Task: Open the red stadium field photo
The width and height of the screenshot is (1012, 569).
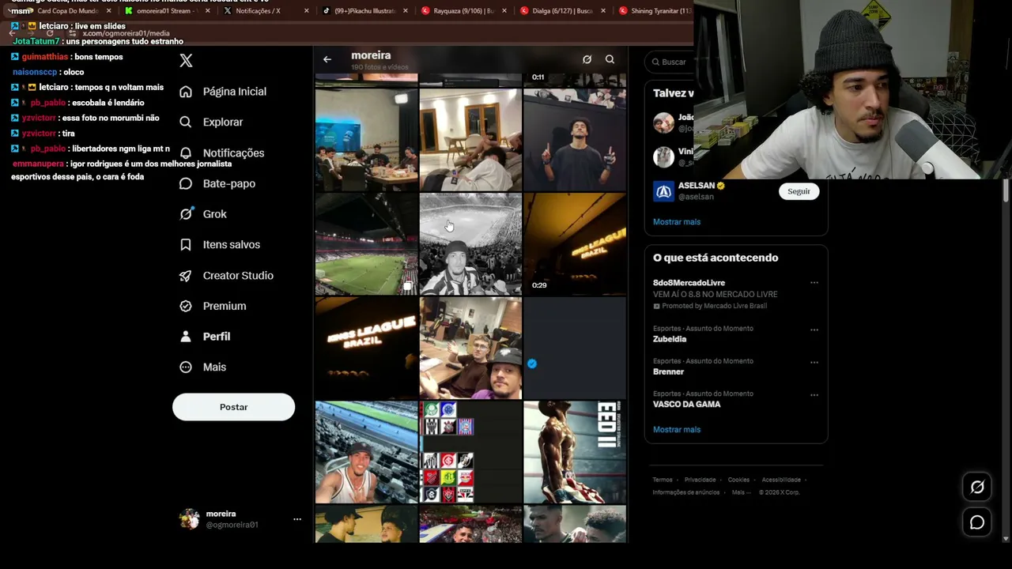Action: pyautogui.click(x=366, y=244)
